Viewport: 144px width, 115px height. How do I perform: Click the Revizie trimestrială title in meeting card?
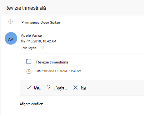[52, 62]
